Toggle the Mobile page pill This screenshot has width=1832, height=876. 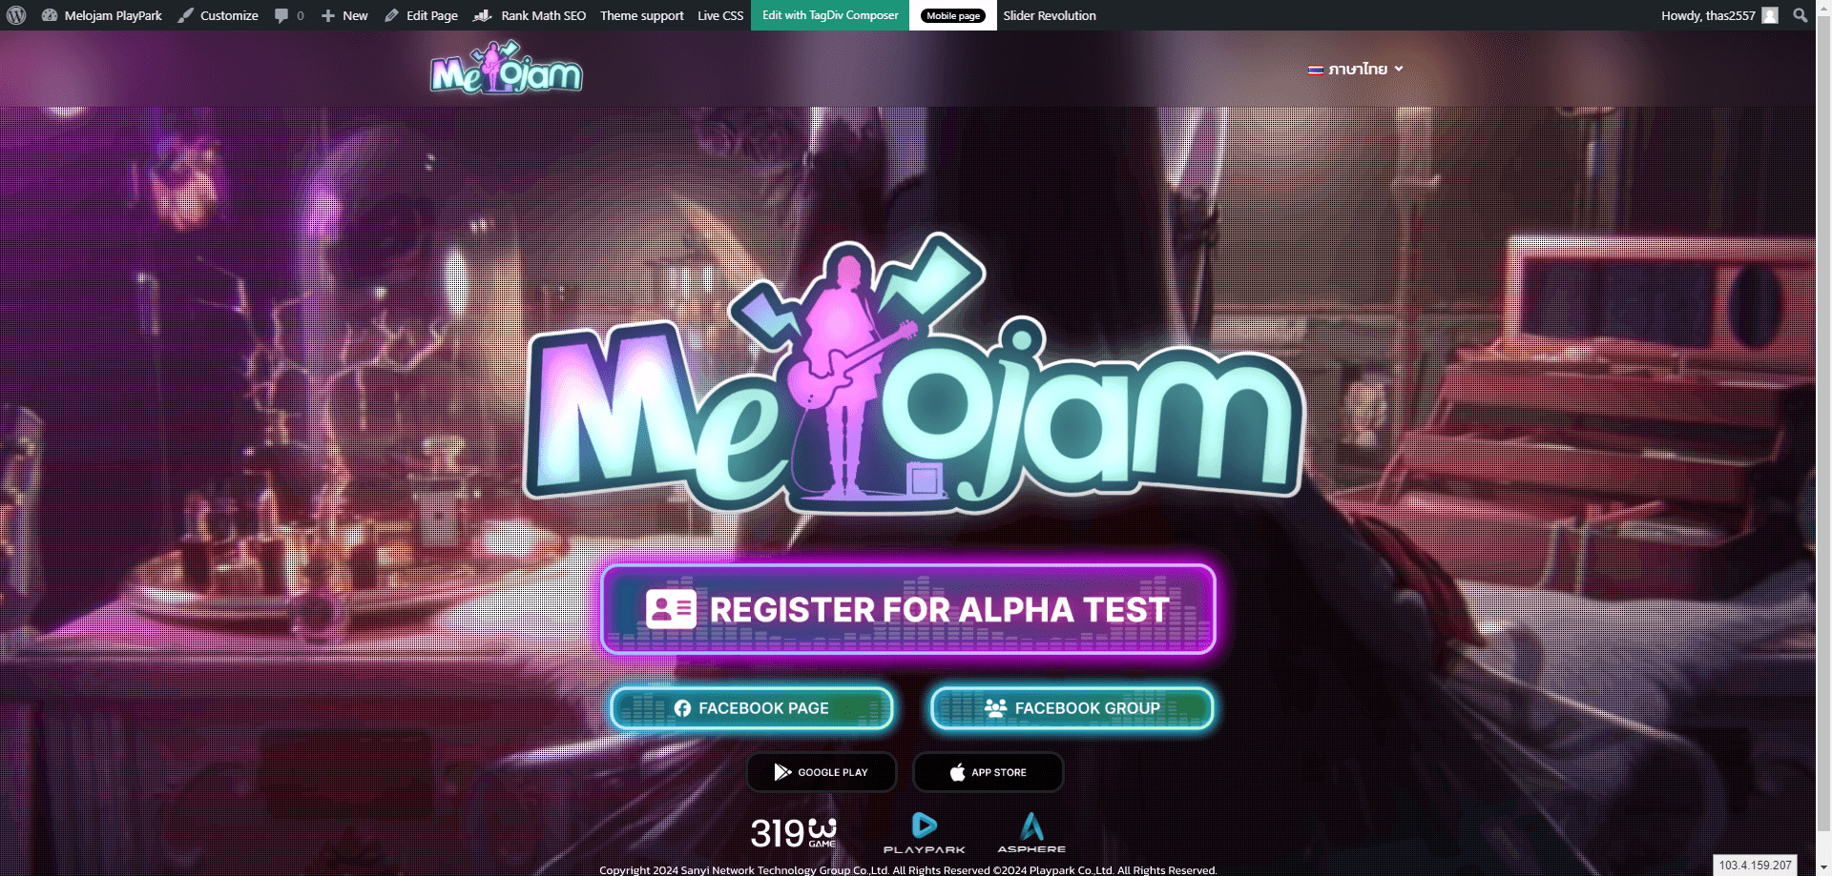[x=952, y=15]
